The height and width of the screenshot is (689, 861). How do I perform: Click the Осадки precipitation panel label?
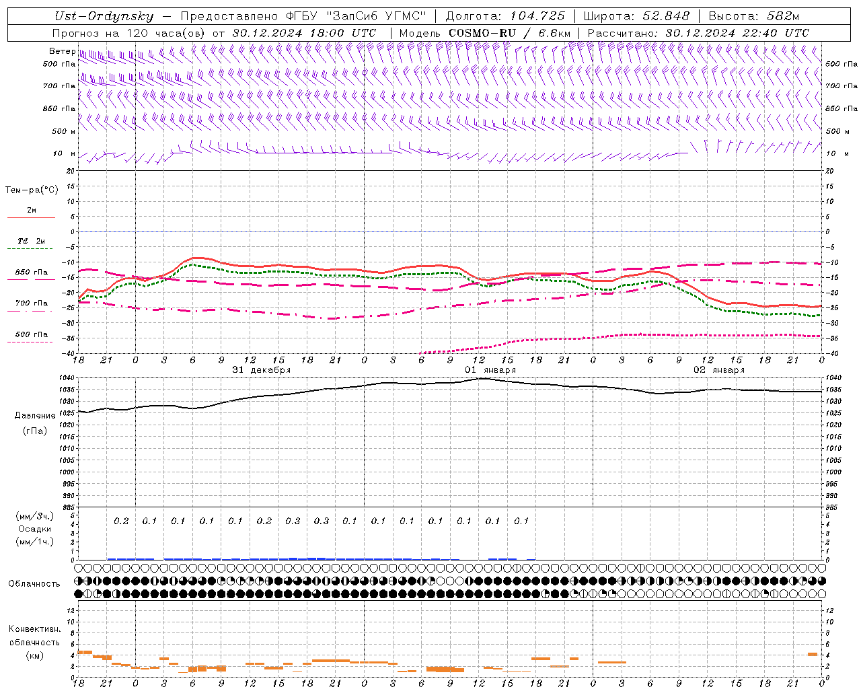click(35, 529)
